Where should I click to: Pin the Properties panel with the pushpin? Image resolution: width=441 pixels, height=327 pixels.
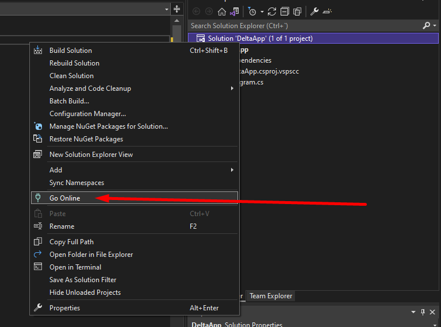pos(423,312)
